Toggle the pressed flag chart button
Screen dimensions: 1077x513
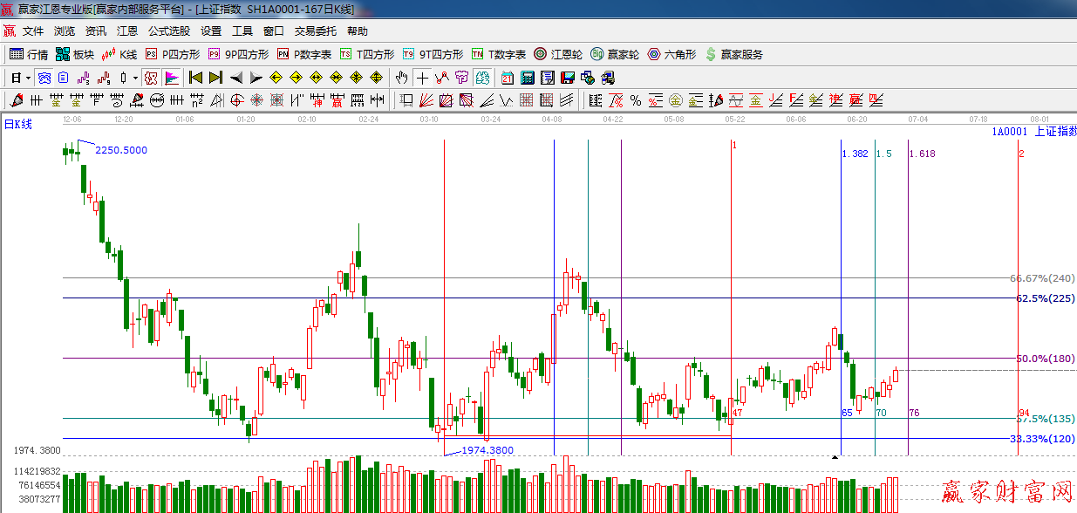pyautogui.click(x=171, y=78)
